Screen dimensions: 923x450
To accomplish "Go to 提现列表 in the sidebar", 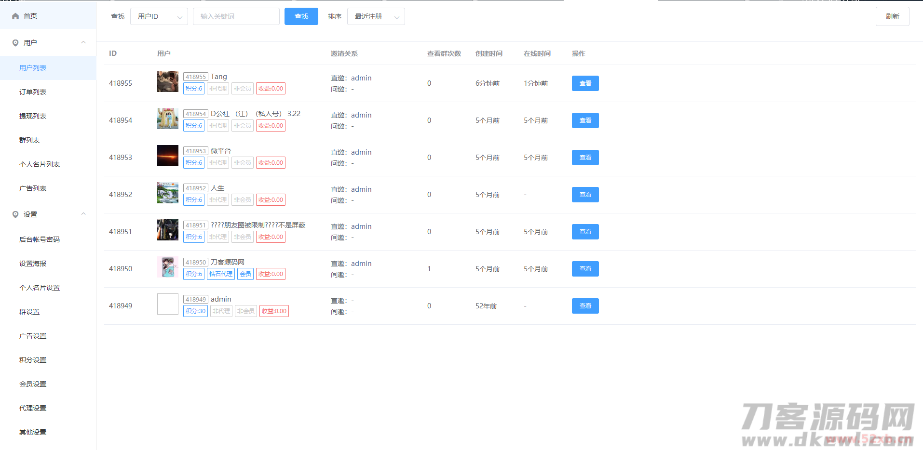I will click(x=33, y=116).
